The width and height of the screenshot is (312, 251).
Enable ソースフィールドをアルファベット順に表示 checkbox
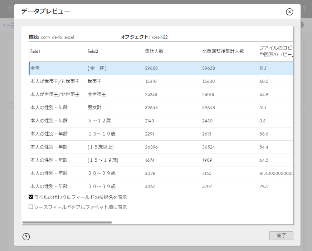(31, 207)
